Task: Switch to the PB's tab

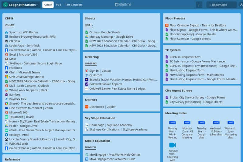Action: click(59, 5)
